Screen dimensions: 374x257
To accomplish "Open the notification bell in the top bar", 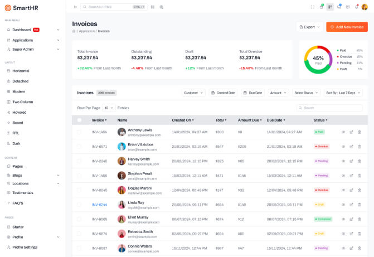I will click(357, 7).
